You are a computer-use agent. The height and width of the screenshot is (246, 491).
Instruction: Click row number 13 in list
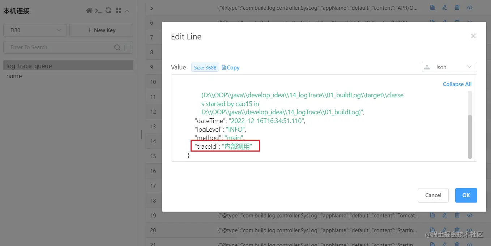(153, 126)
